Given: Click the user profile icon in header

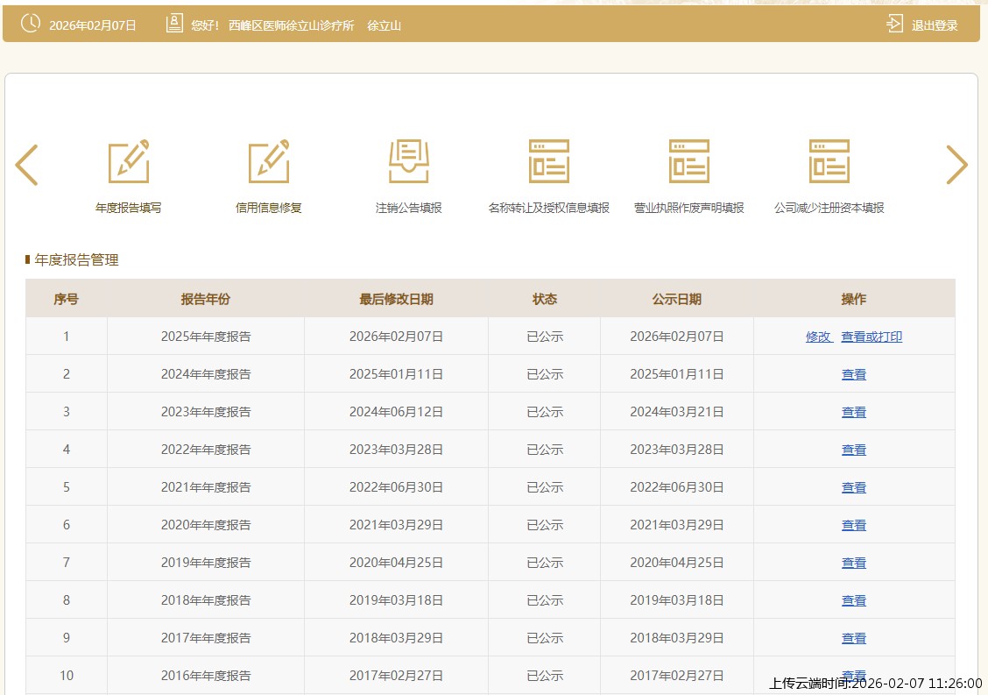Looking at the screenshot, I should 174,25.
